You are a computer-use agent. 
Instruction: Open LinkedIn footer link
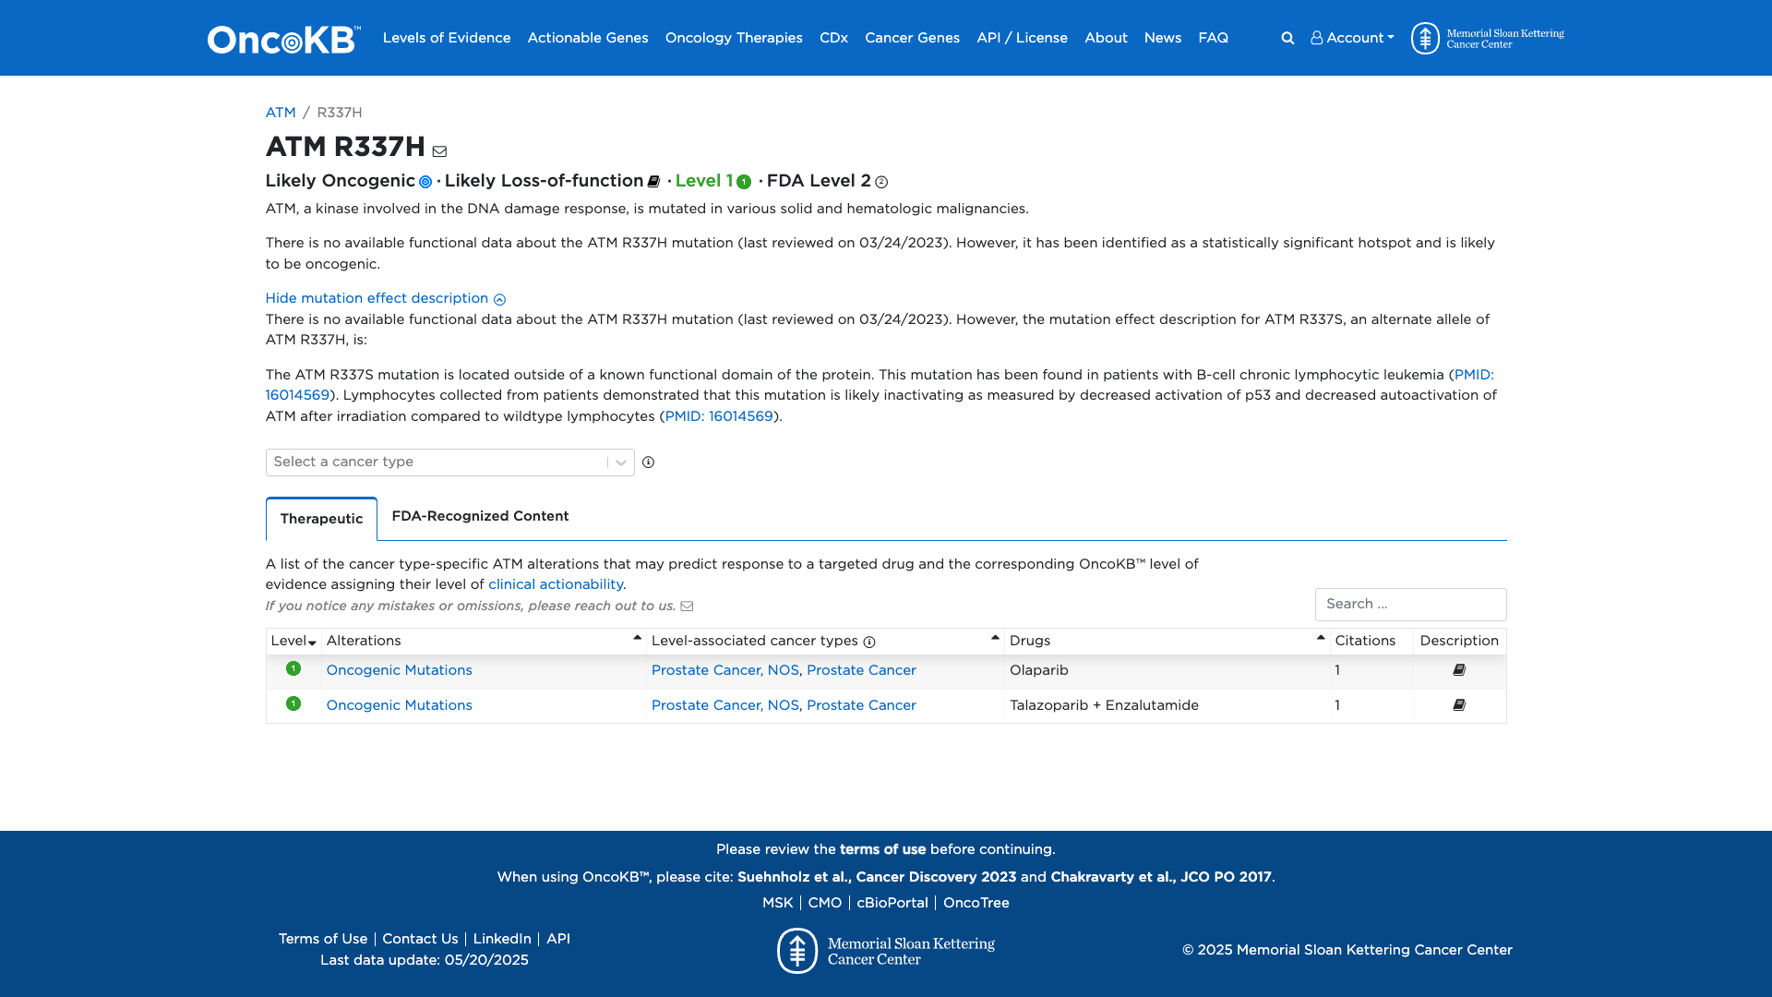pos(502,939)
